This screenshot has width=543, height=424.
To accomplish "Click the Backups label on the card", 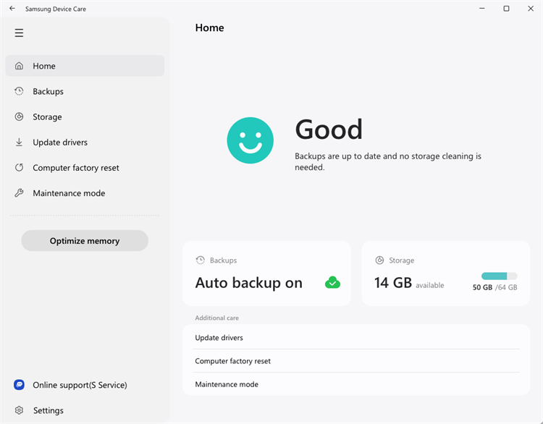I will click(x=224, y=260).
